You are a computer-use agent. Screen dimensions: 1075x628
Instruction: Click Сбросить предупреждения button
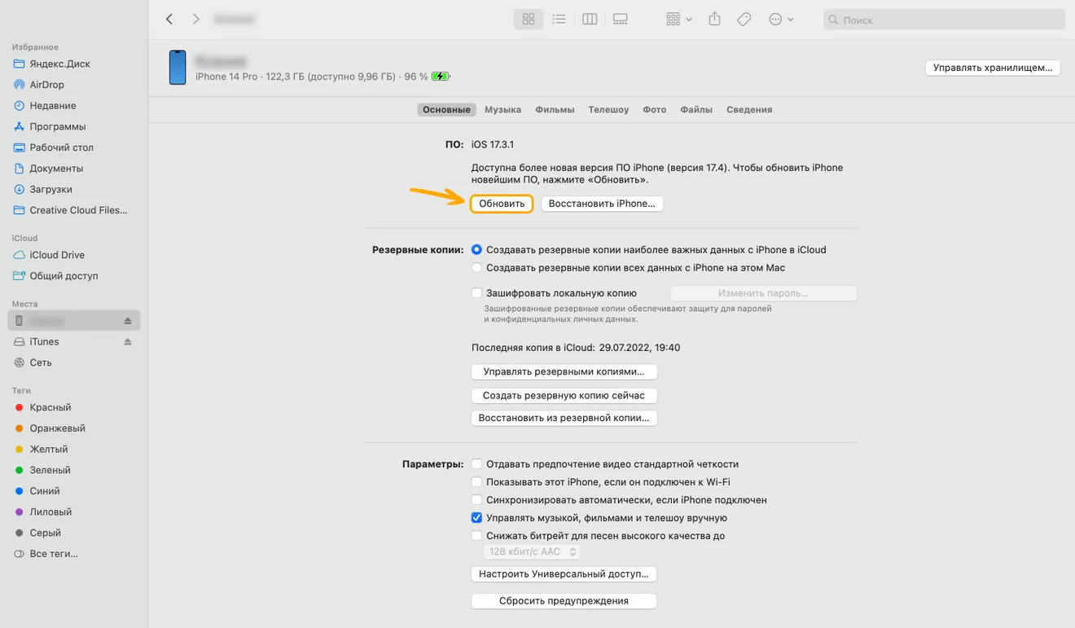[x=564, y=601]
